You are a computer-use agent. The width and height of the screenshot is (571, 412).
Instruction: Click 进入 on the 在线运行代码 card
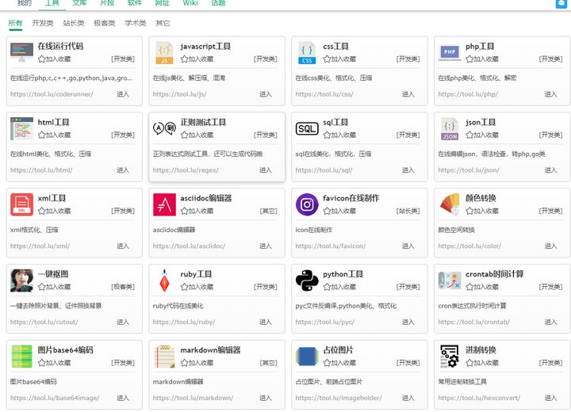coord(123,94)
